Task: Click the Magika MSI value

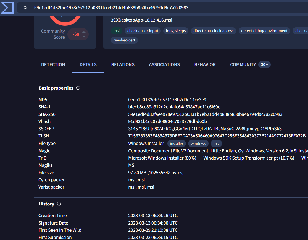Action: (132, 165)
